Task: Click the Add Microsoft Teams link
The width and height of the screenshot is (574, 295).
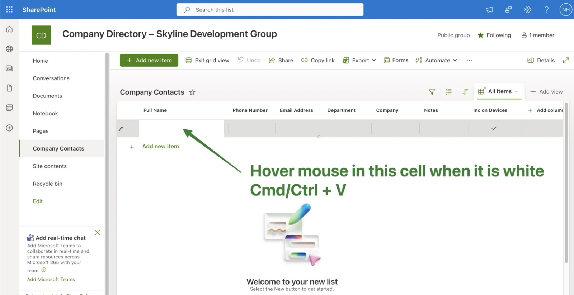Action: pyautogui.click(x=51, y=279)
